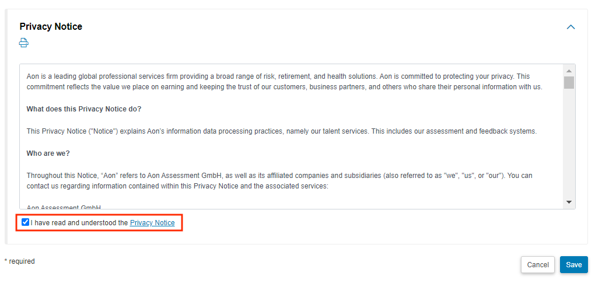The image size is (602, 283).
Task: Click inside the privacy notice text box
Action: [292, 137]
